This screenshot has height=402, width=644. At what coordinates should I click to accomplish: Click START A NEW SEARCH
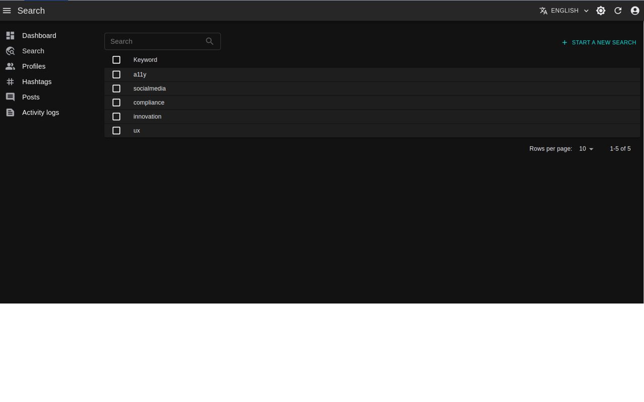[599, 42]
